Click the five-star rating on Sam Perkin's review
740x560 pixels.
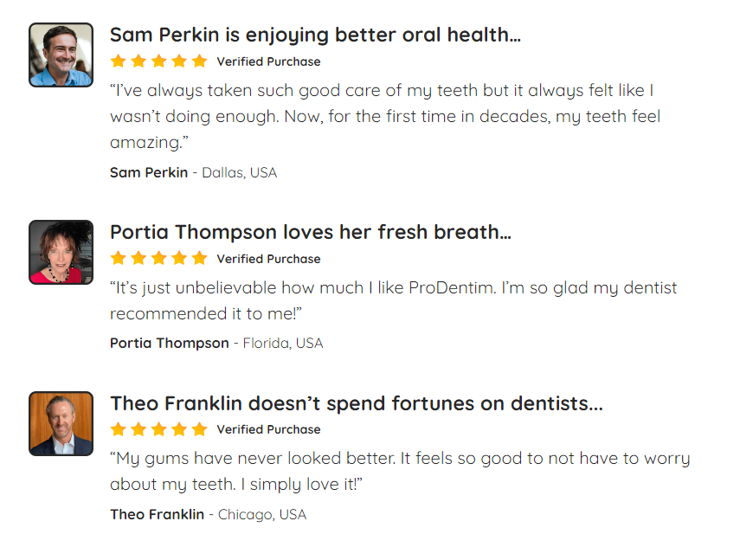click(x=159, y=61)
